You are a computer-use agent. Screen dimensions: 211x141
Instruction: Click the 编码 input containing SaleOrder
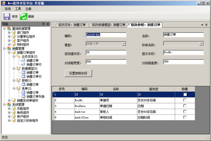point(106,35)
